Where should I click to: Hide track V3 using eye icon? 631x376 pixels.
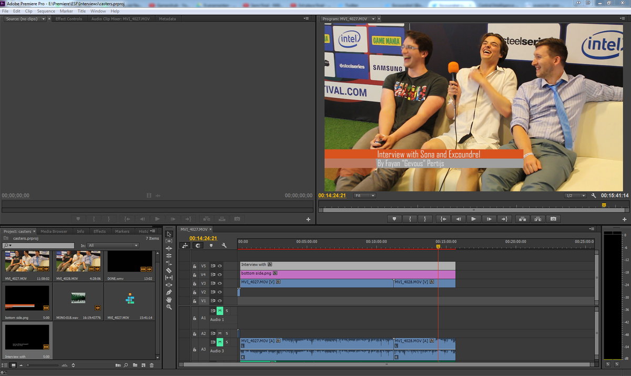click(220, 283)
